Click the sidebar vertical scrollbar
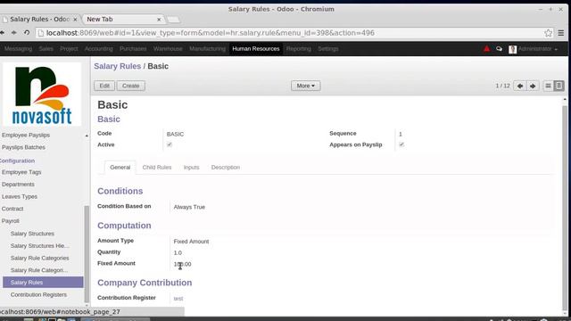The height and width of the screenshot is (321, 571). [x=87, y=254]
